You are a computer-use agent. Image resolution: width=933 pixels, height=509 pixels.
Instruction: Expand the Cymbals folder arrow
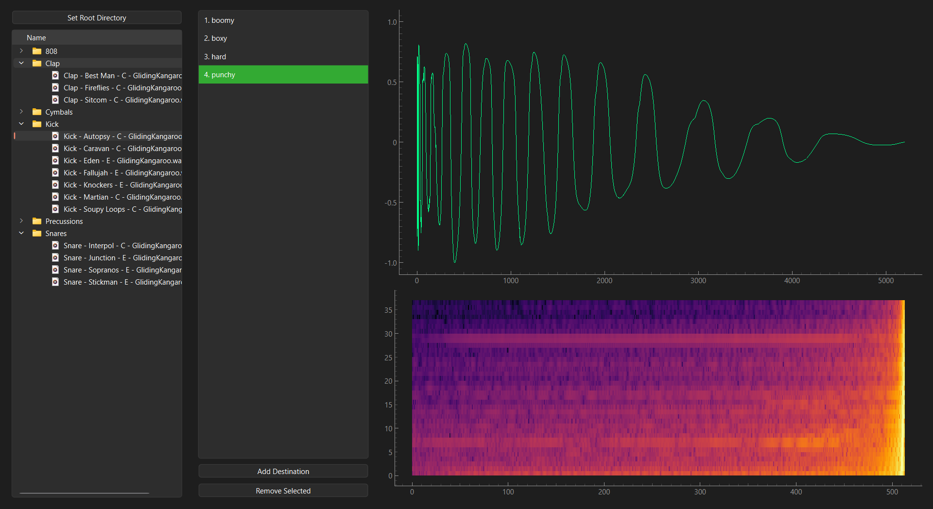coord(21,112)
